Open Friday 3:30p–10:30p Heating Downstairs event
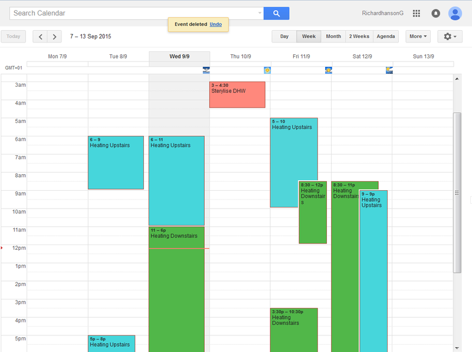The height and width of the screenshot is (352, 472). click(294, 330)
